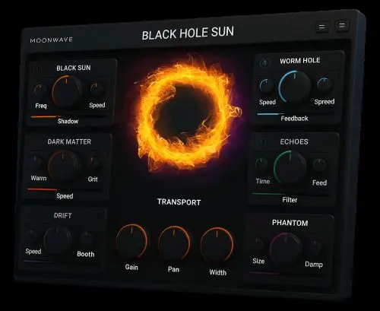Click the WORM HOLE module title
The width and height of the screenshot is (380, 311).
click(300, 61)
